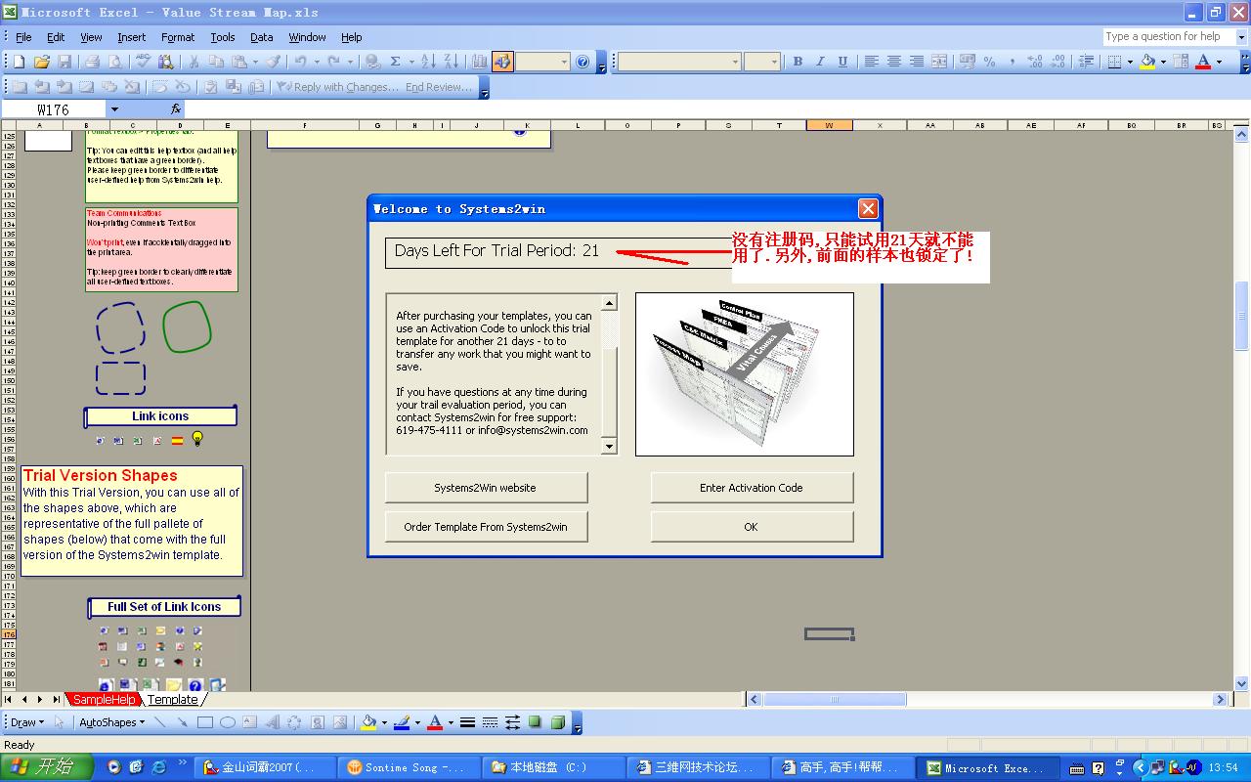This screenshot has width=1251, height=782.
Task: Align text right in Formatting toolbar
Action: tap(916, 62)
